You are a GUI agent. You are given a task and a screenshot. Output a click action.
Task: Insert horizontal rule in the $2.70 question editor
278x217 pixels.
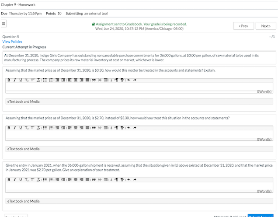(100, 128)
